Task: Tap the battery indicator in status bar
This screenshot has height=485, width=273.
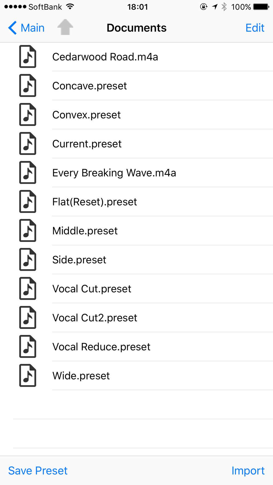Action: pos(261,7)
